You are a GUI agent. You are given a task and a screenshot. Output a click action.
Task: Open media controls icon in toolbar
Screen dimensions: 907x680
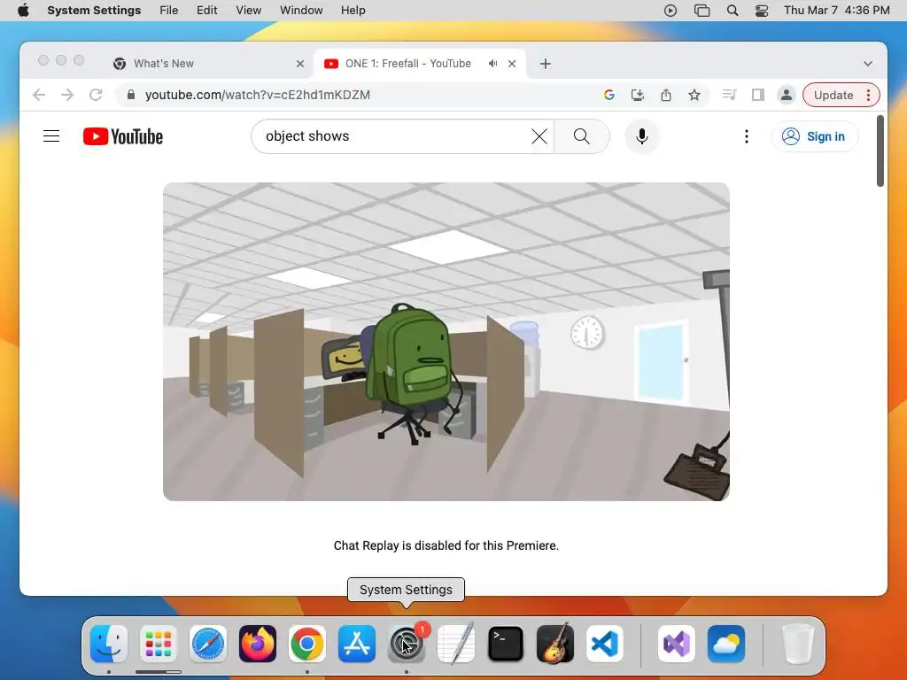tap(730, 95)
